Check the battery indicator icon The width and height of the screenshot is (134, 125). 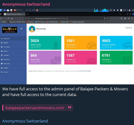click(x=121, y=10)
